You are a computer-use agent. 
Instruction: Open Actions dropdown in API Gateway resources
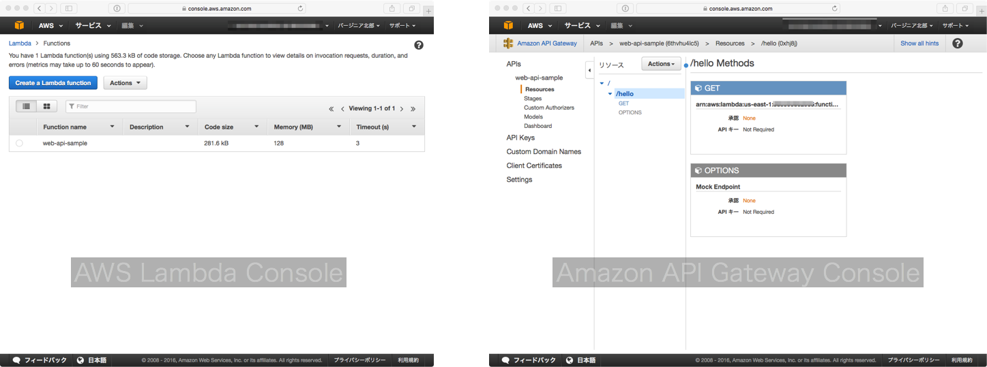pyautogui.click(x=661, y=64)
